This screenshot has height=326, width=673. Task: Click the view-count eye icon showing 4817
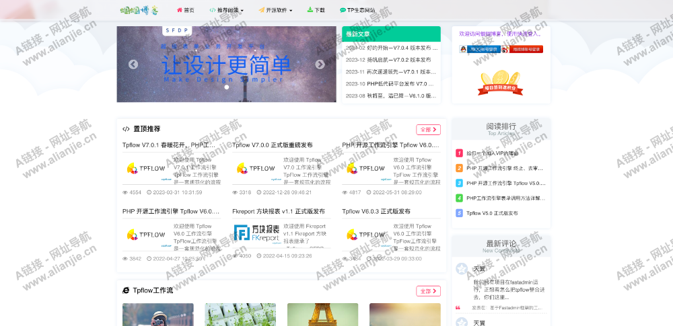tap(345, 193)
